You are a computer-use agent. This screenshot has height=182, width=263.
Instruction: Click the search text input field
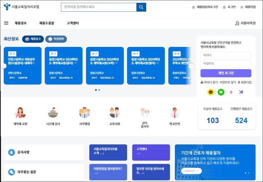tap(99, 7)
